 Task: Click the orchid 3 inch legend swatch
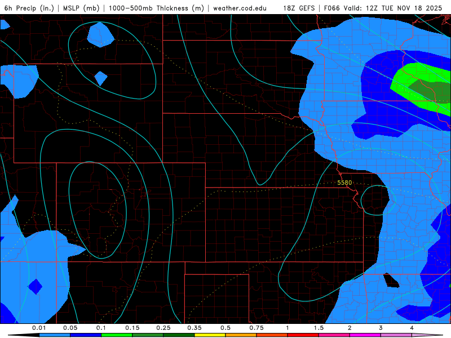point(396,335)
